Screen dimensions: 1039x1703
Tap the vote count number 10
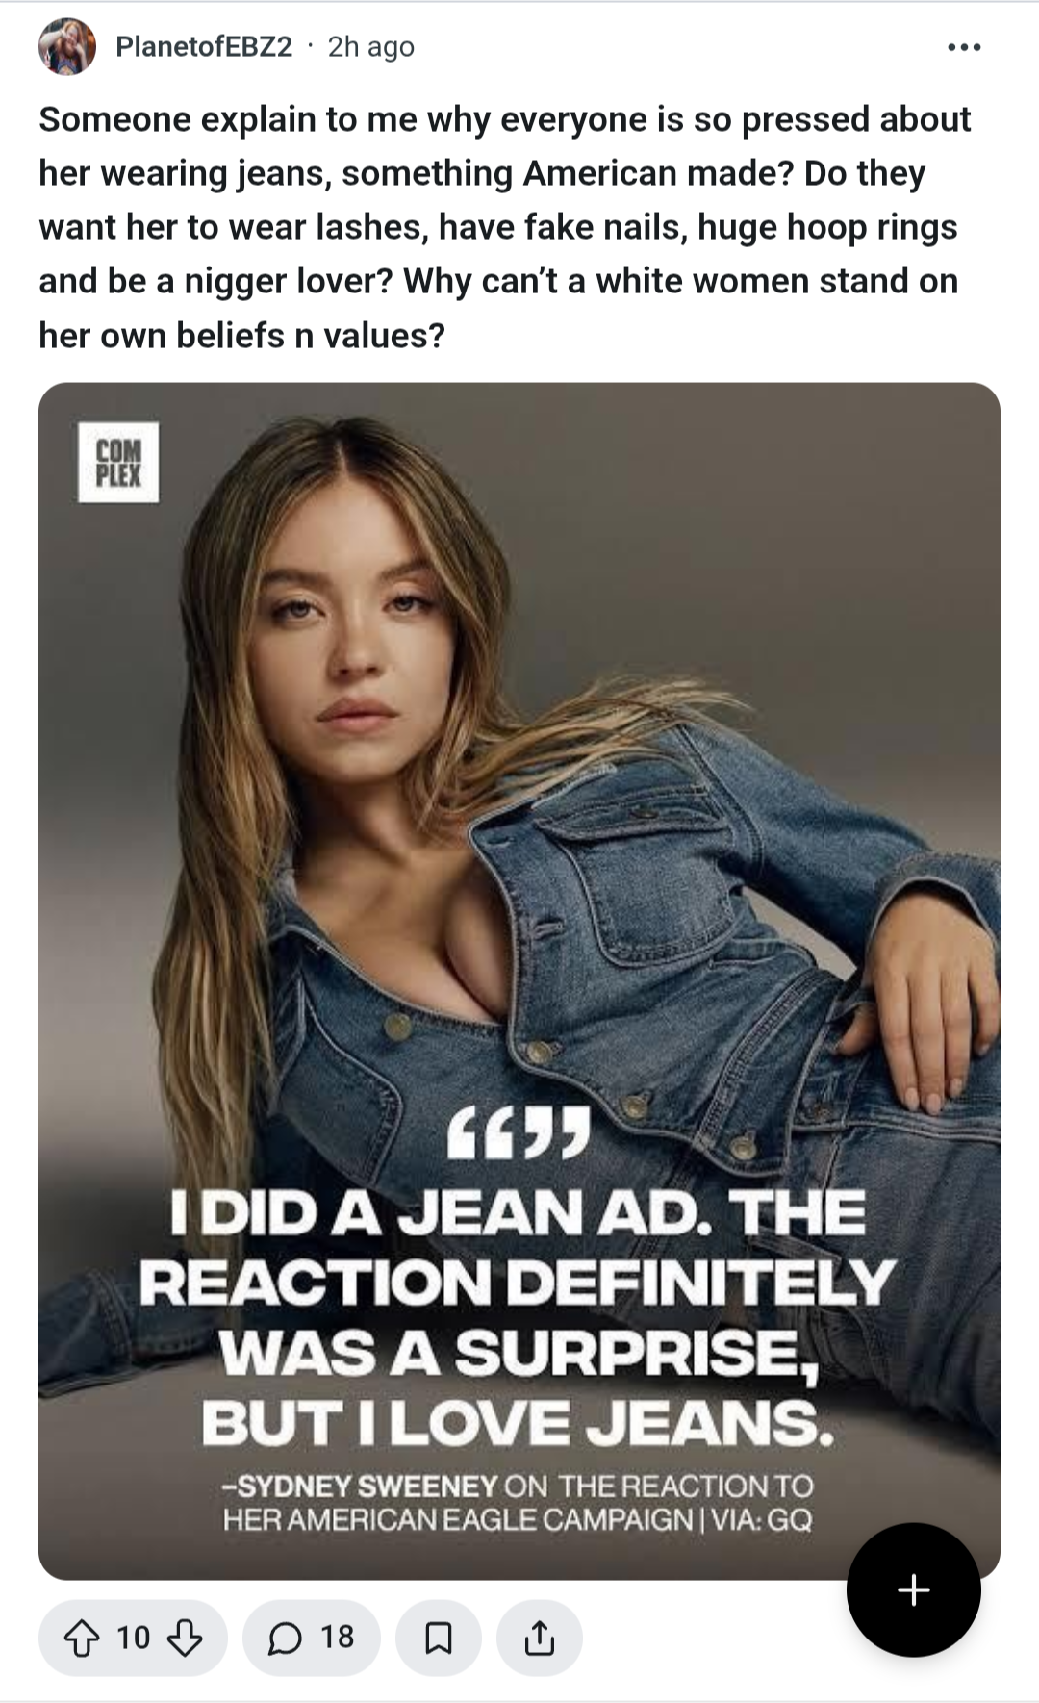click(x=133, y=1638)
